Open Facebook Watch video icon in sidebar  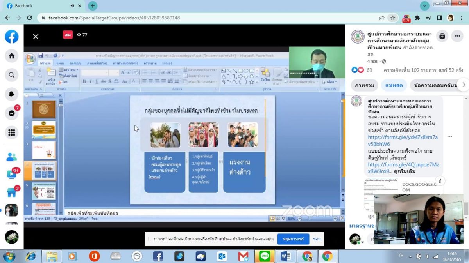[x=12, y=174]
